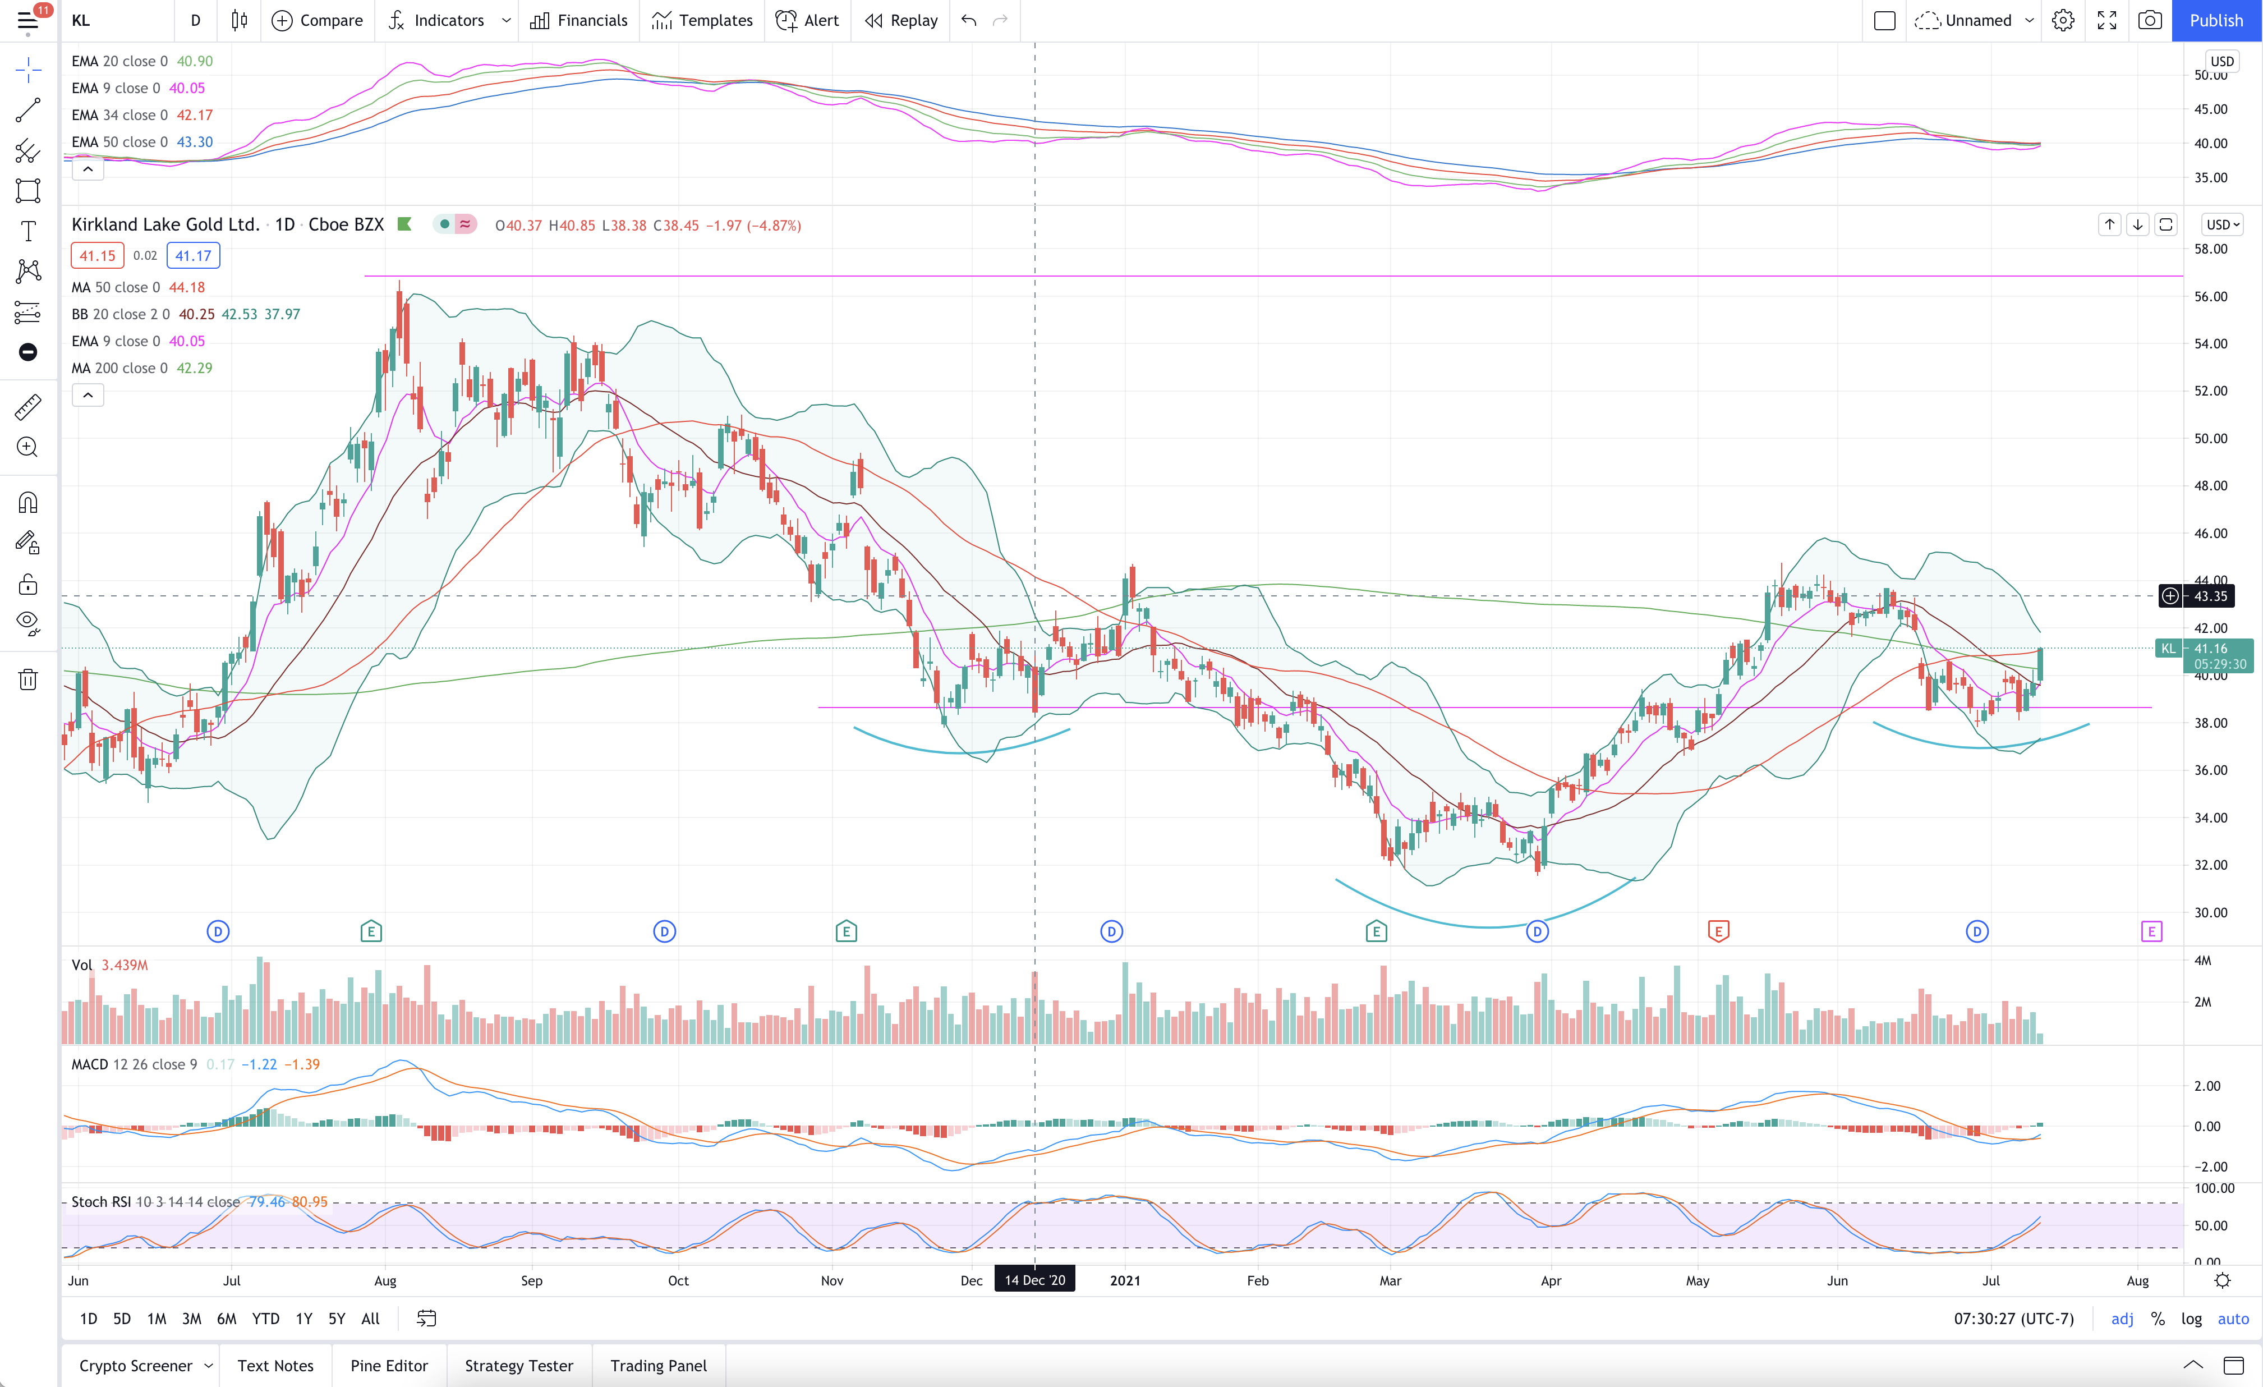The height and width of the screenshot is (1387, 2263).
Task: Click the Publish button
Action: 2215,20
